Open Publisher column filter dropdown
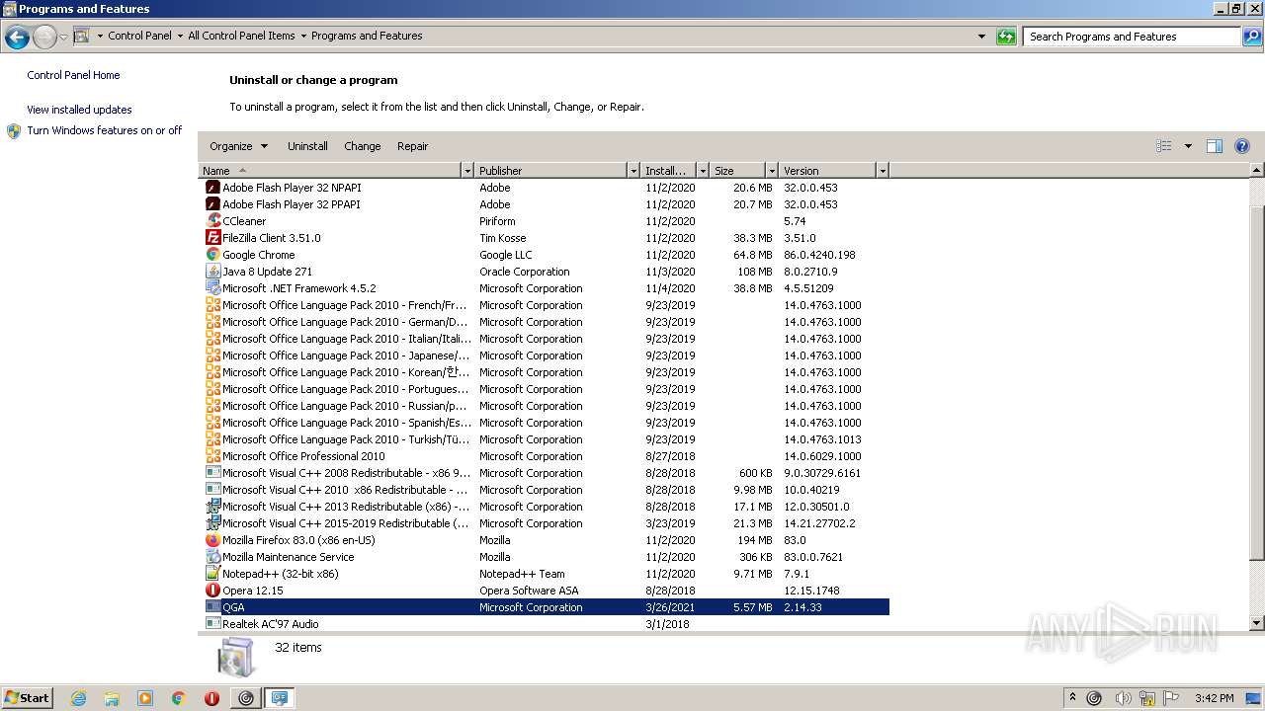 coord(633,171)
